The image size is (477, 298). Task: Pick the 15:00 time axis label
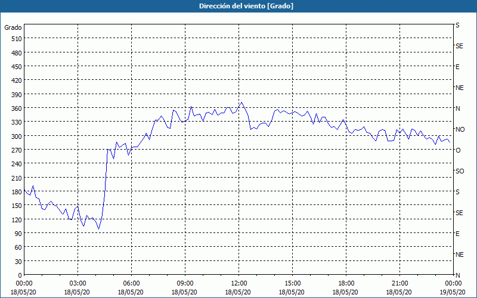(293, 283)
